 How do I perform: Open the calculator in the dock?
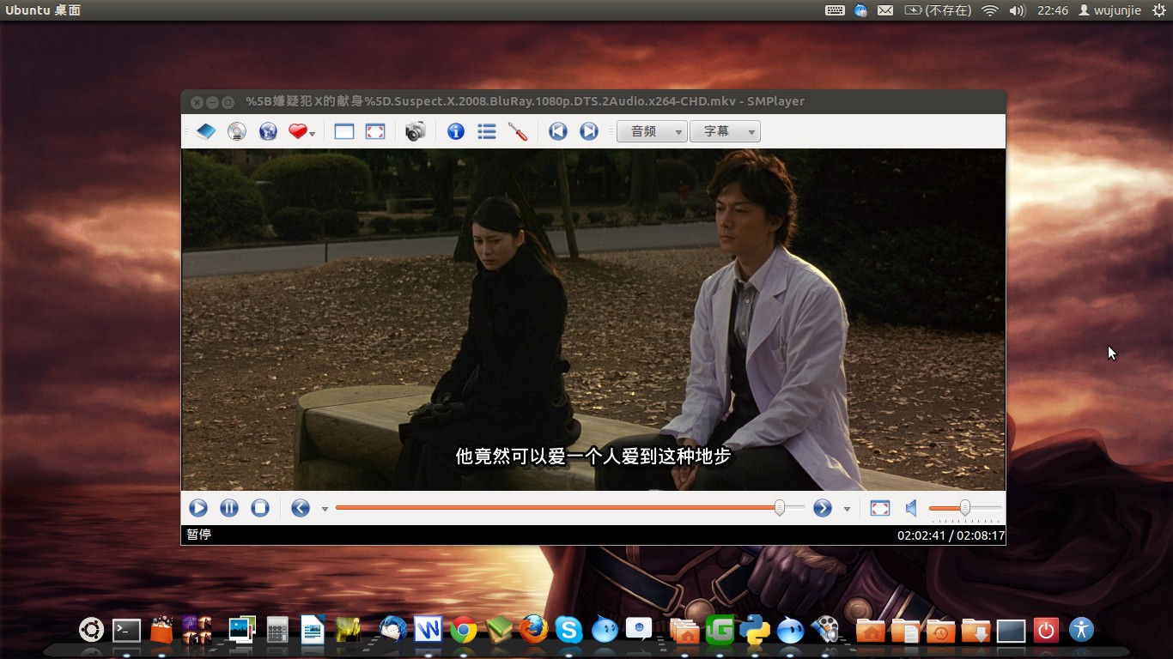point(277,631)
